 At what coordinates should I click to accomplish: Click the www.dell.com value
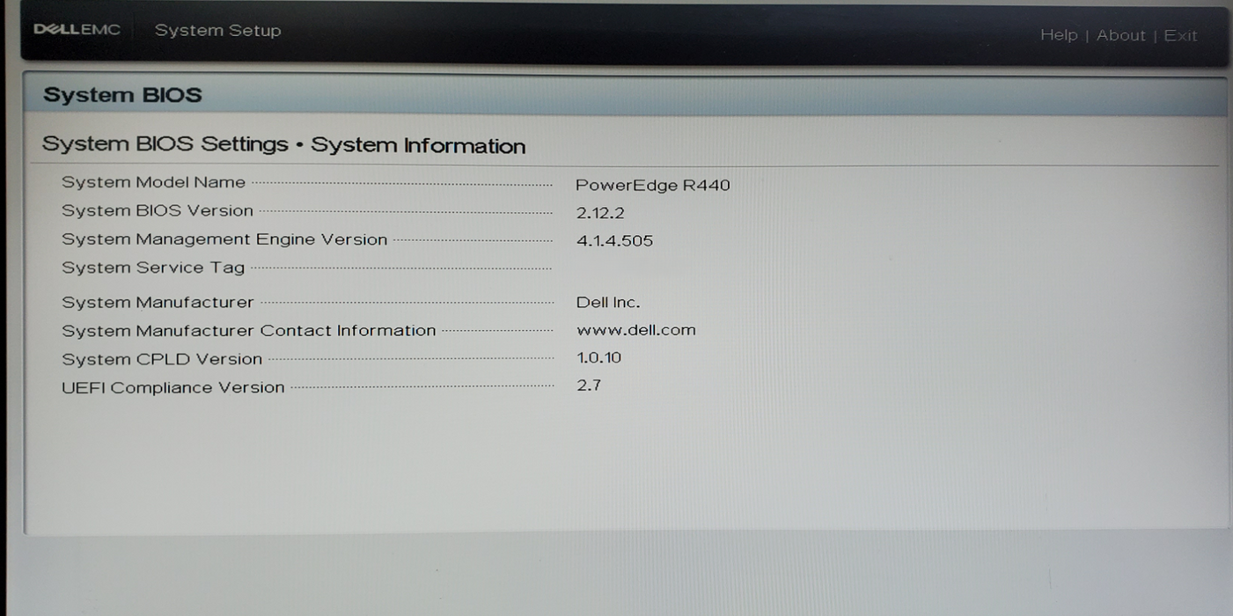pos(636,330)
